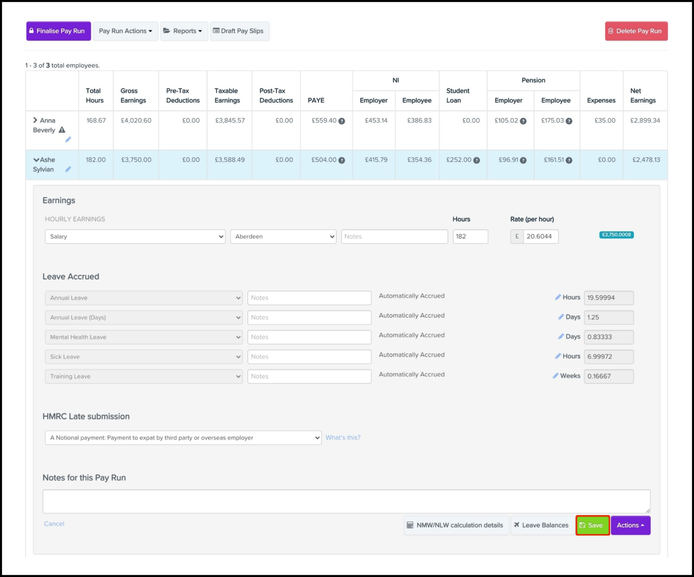The height and width of the screenshot is (577, 694).
Task: Click help icon next to Ashe's employee pension £161.51
Action: [x=569, y=161]
